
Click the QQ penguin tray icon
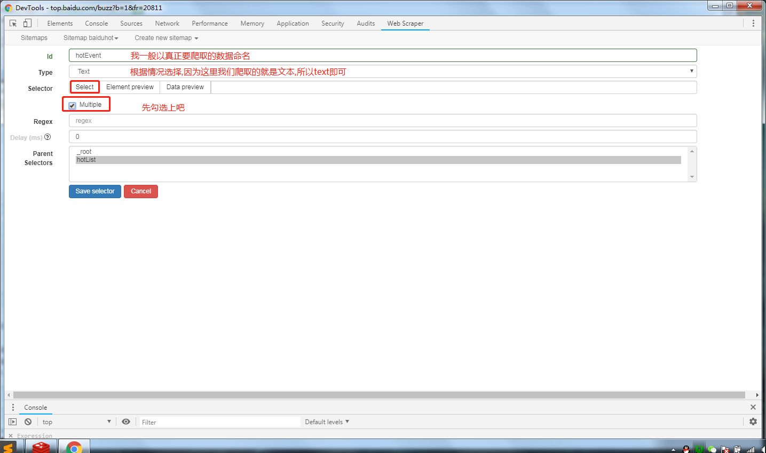[686, 449]
